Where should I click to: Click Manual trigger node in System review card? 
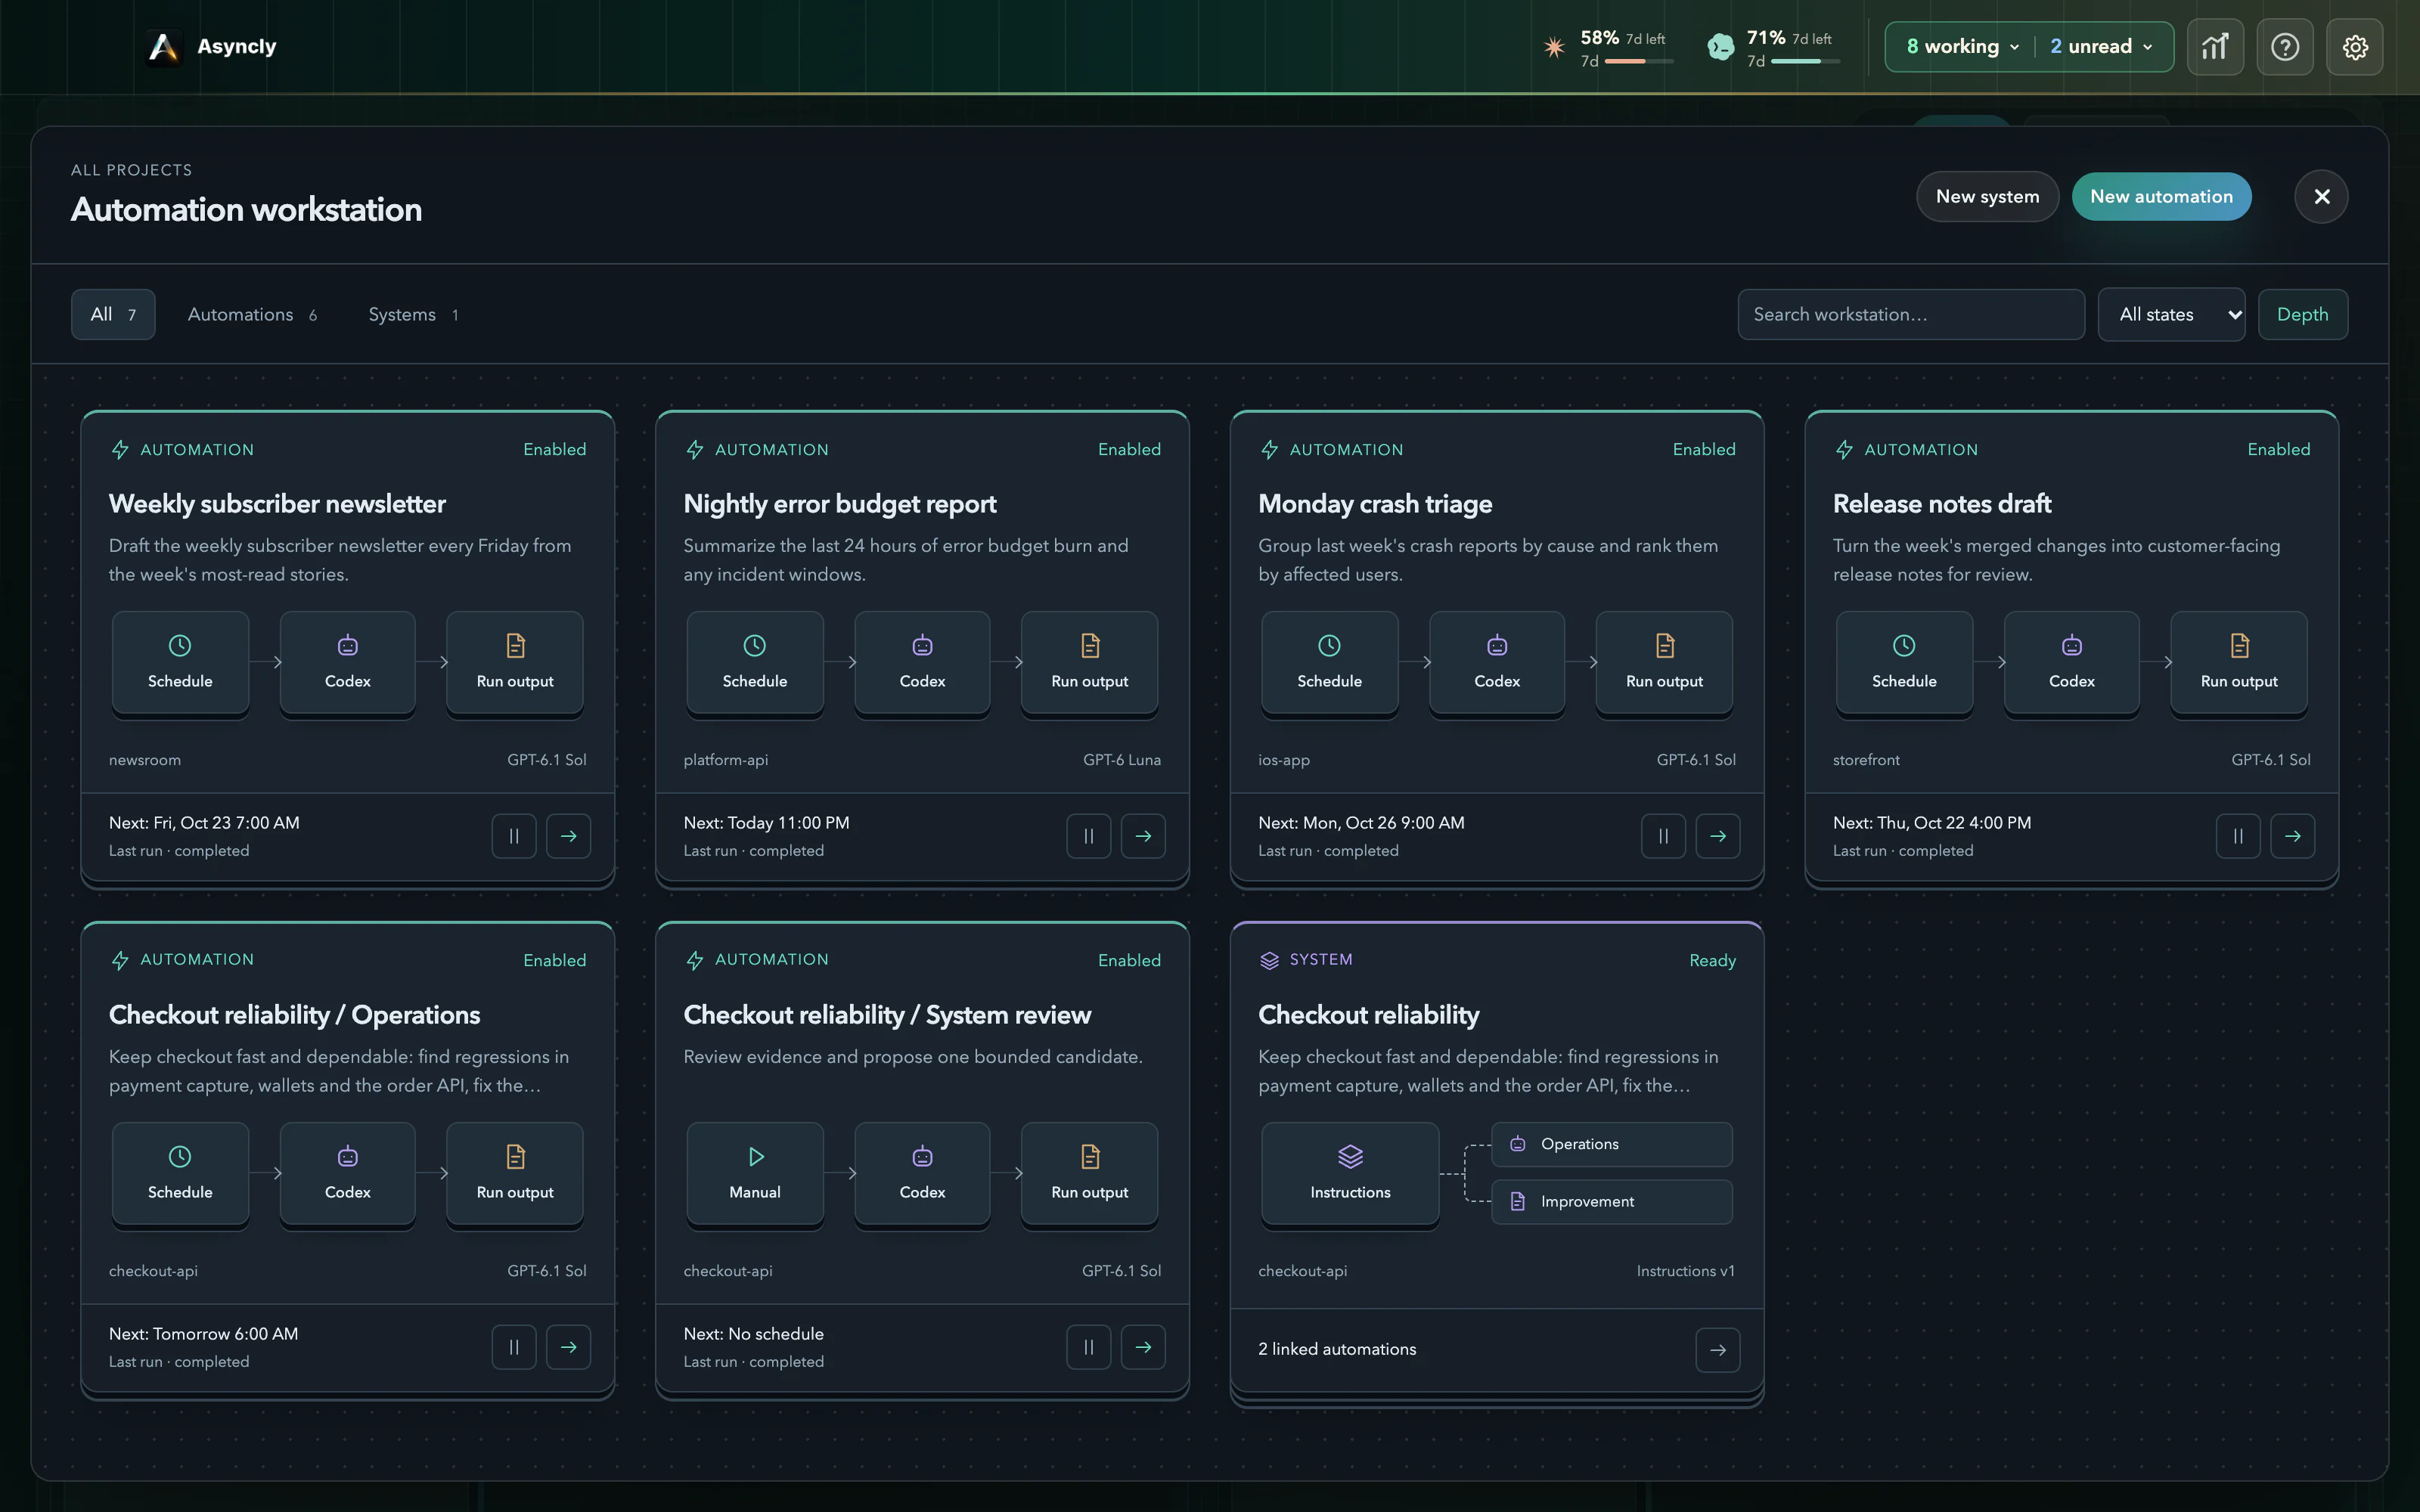coord(755,1173)
